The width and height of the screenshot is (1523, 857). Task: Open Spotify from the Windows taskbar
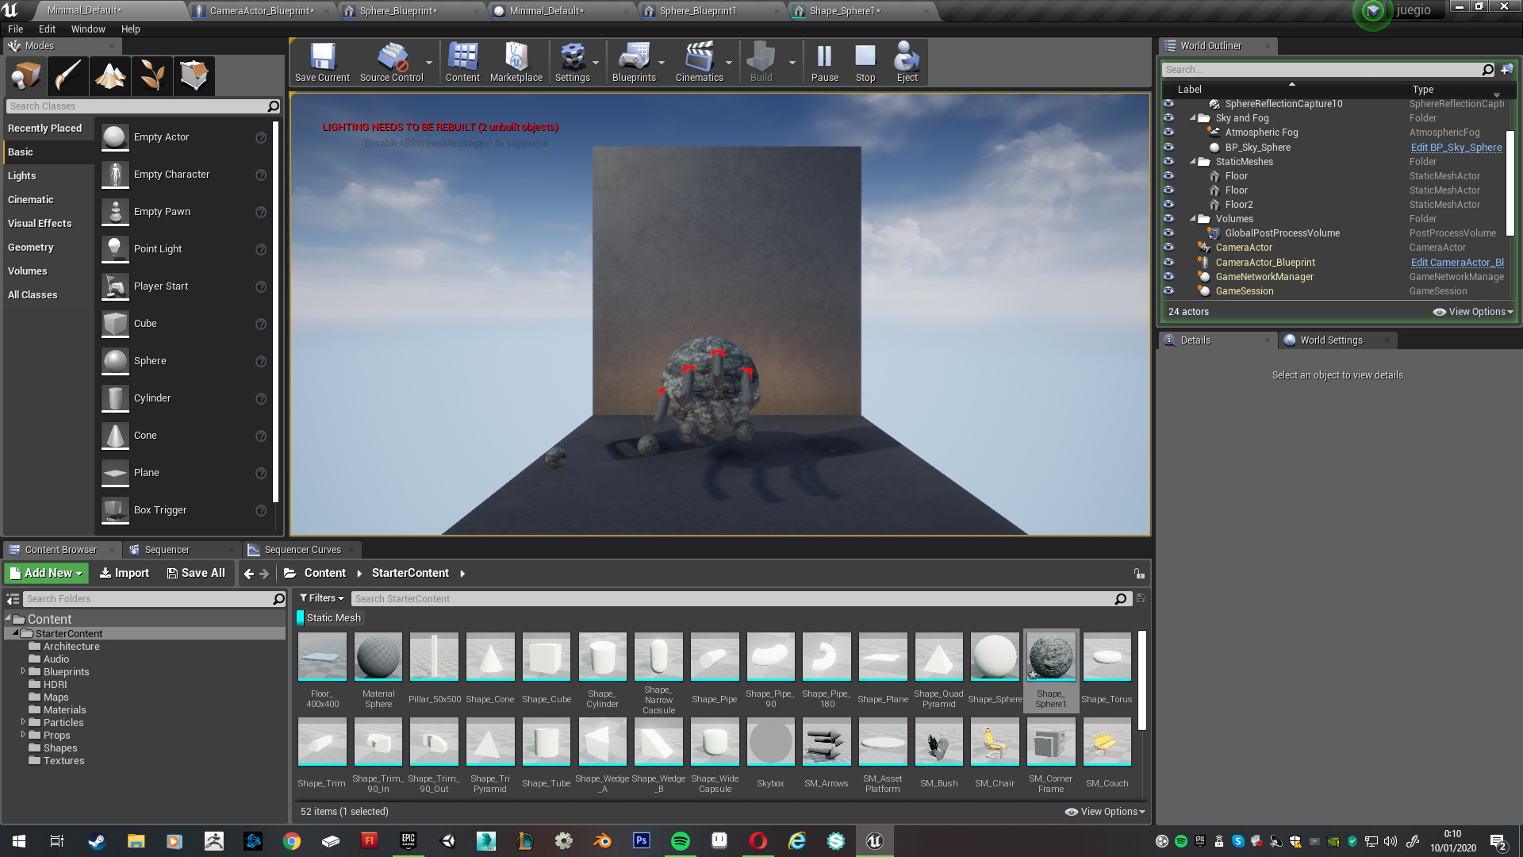[x=680, y=841]
